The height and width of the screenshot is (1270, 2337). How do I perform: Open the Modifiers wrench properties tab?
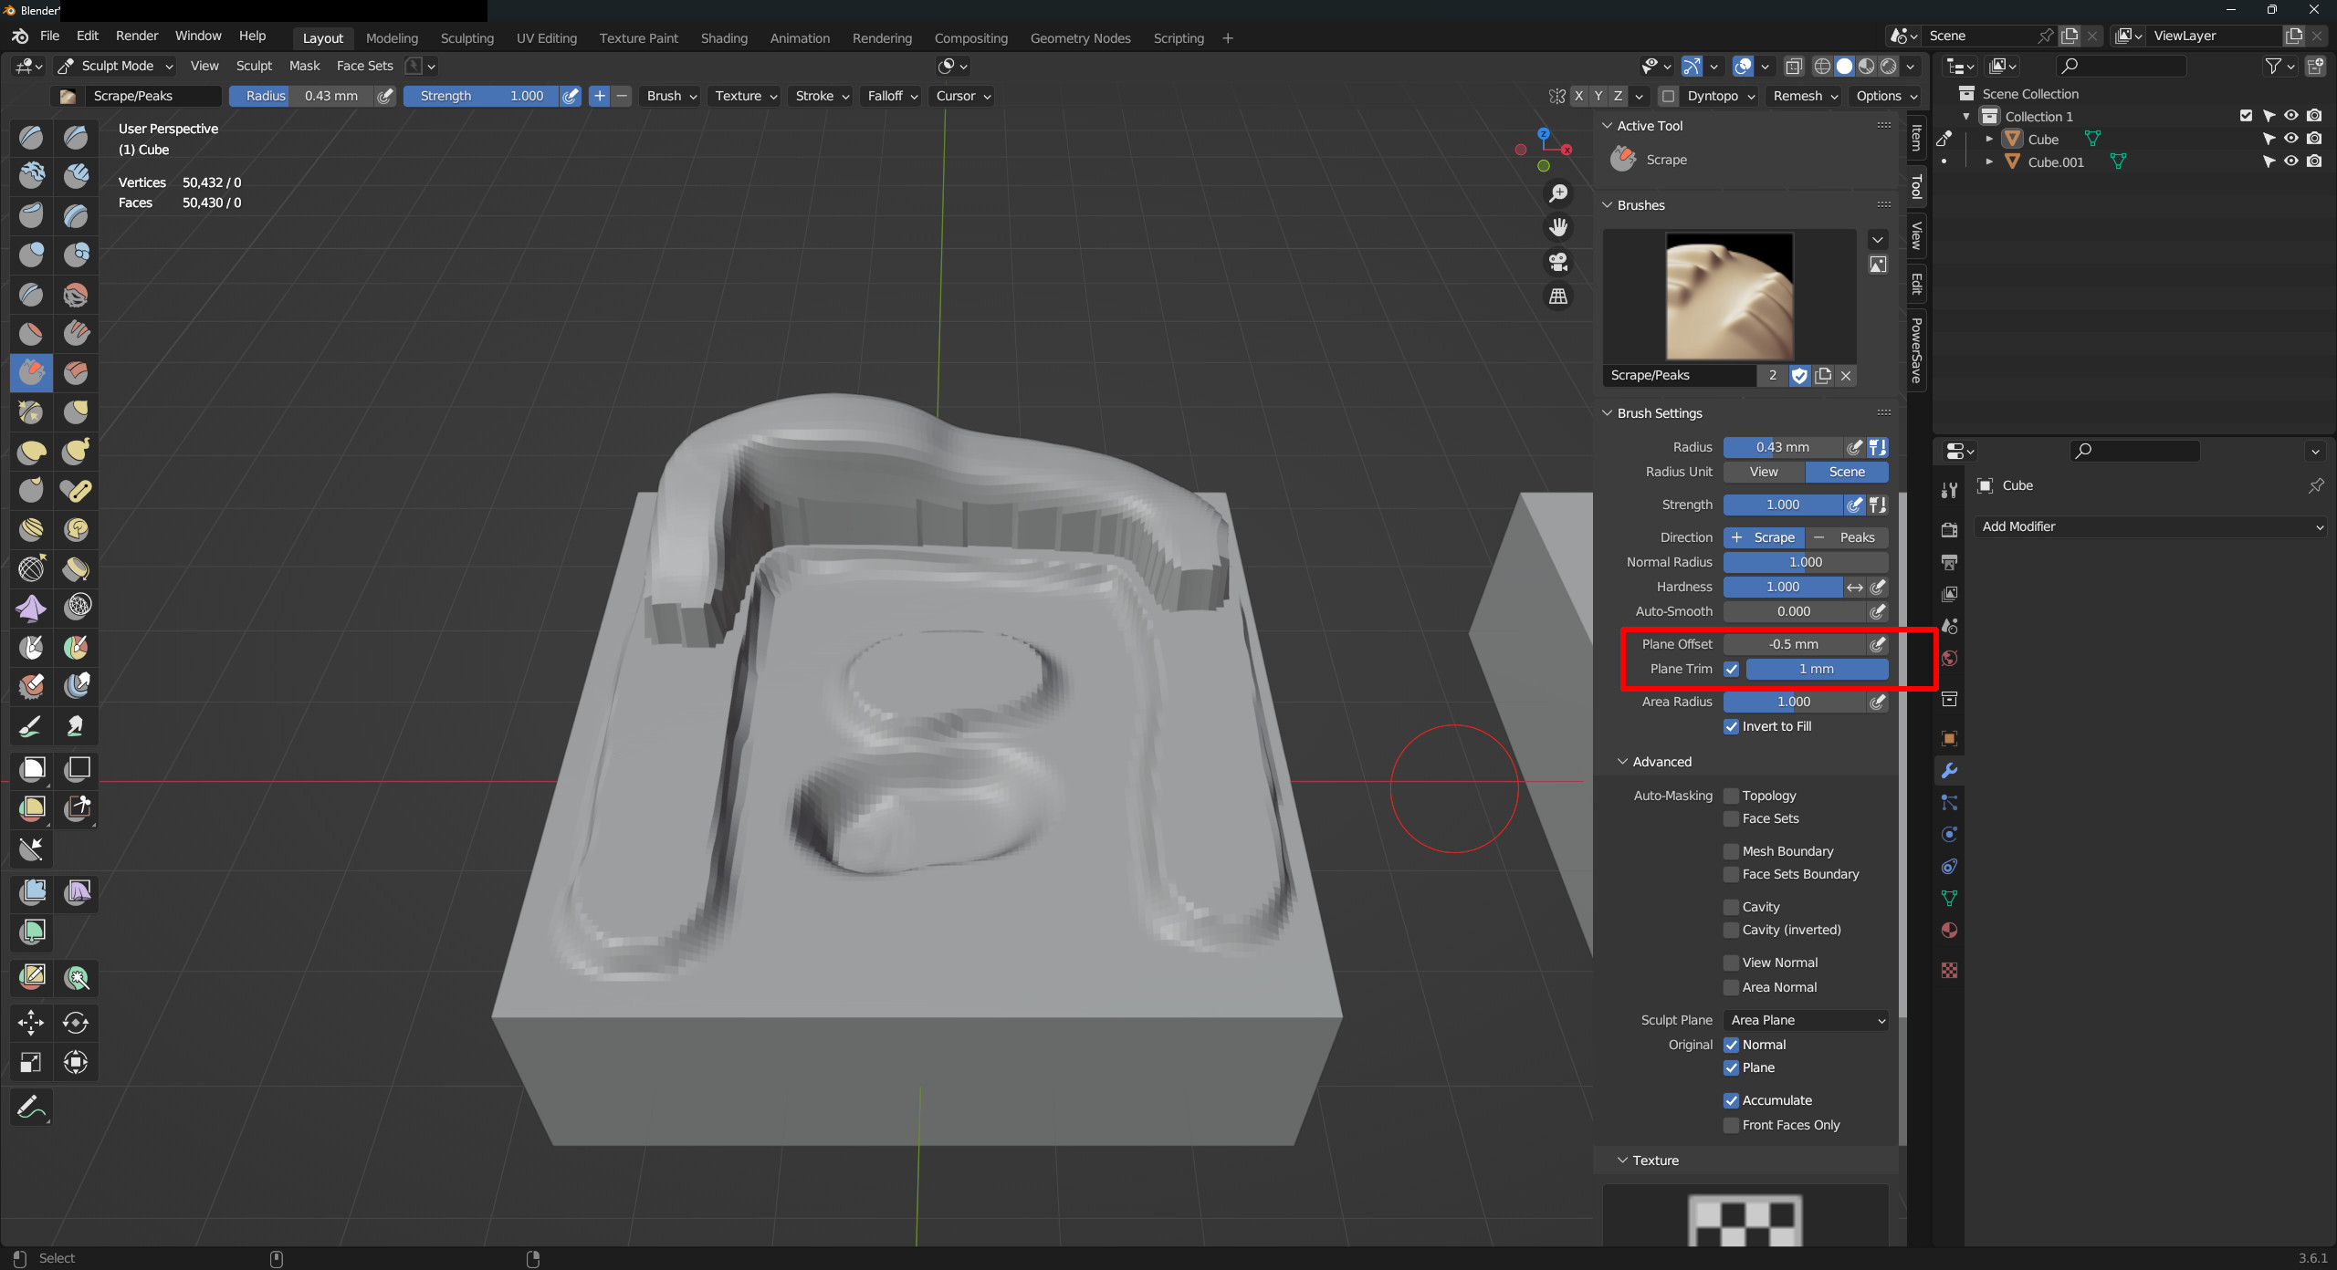[1949, 771]
